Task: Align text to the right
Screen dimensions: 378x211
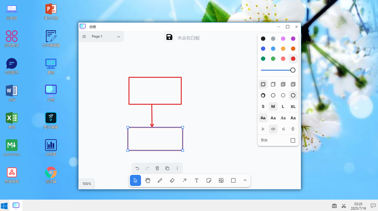Action: (x=283, y=129)
